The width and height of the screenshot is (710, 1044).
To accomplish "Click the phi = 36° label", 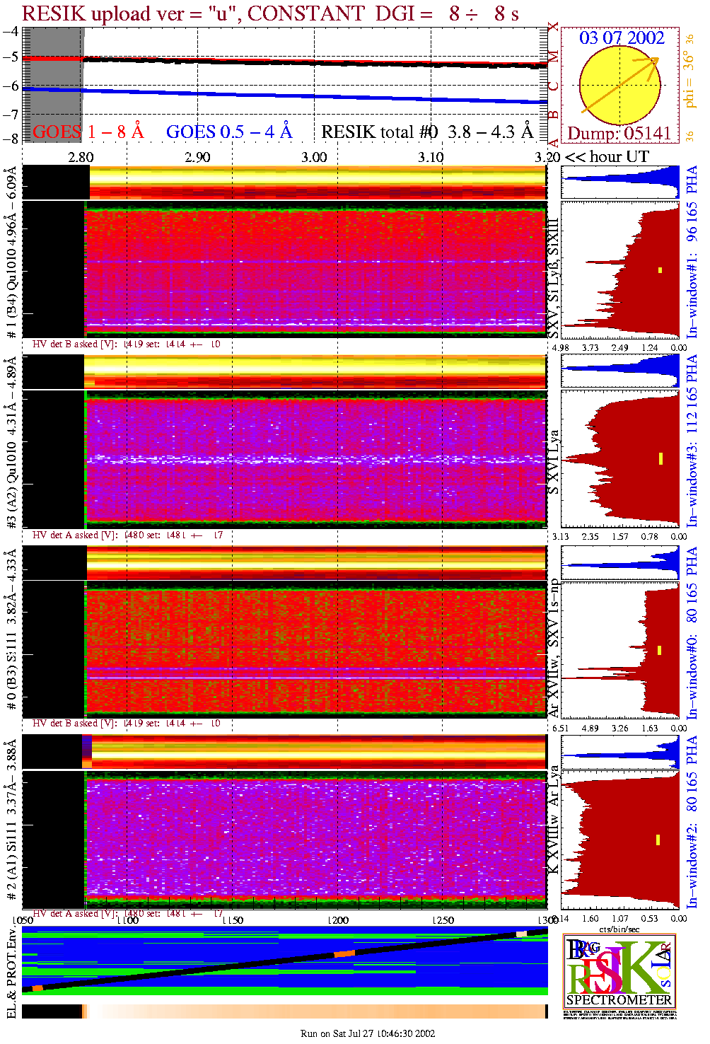I will point(689,82).
